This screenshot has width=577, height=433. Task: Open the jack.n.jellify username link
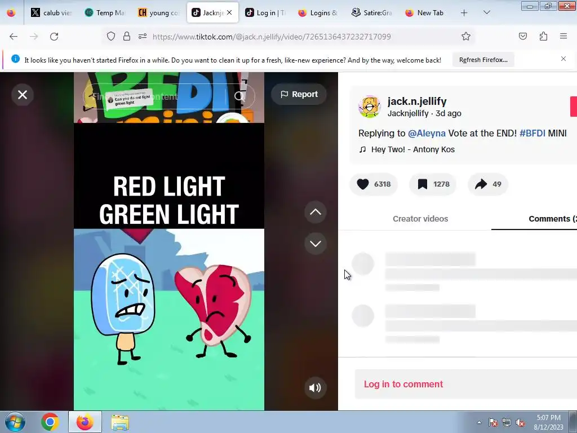pos(417,101)
